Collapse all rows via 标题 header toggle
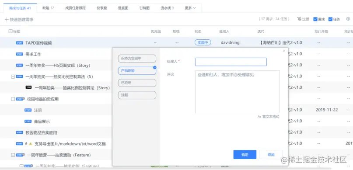The image size is (353, 170). 10,31
